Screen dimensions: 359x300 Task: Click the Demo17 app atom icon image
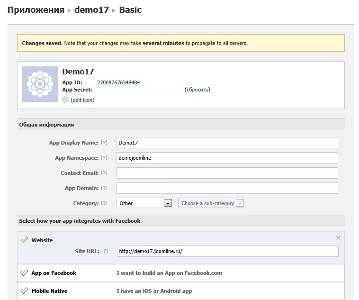tap(40, 84)
